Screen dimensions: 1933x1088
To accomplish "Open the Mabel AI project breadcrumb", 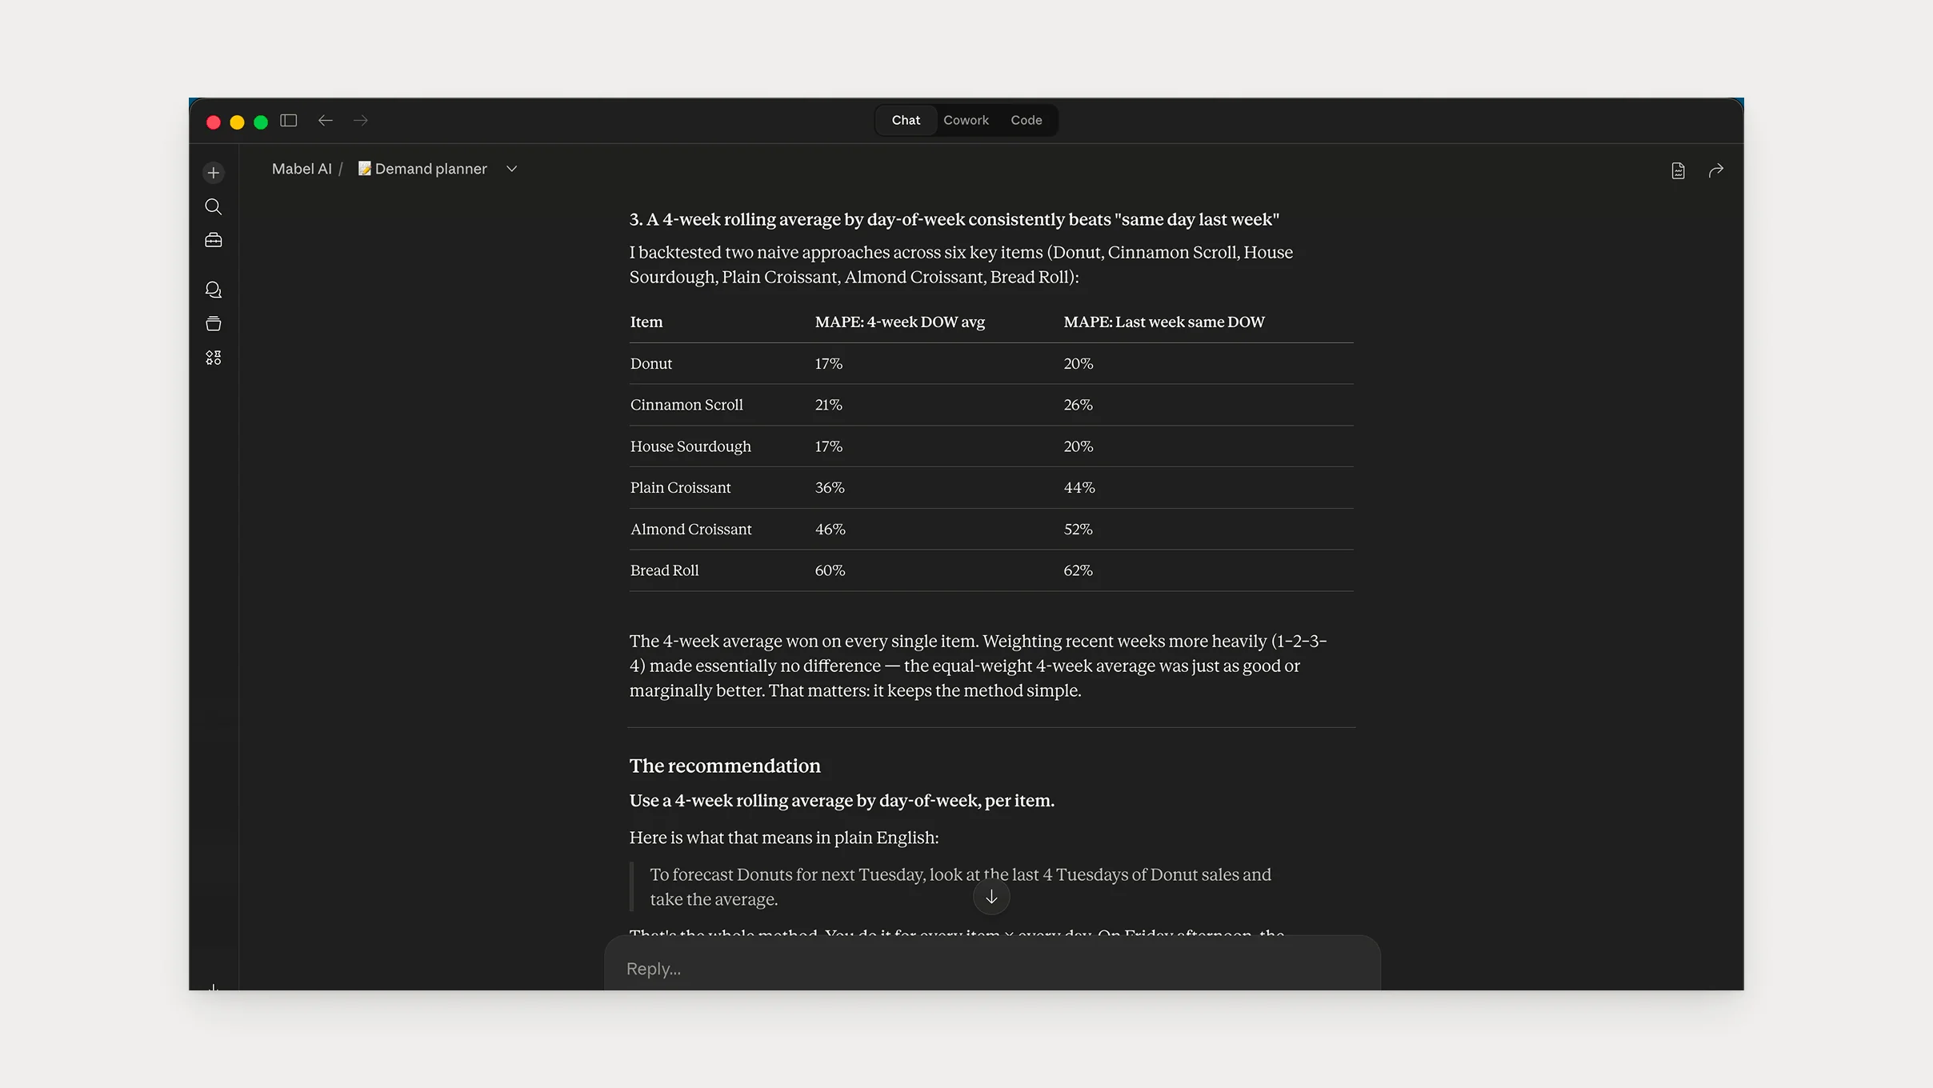I will click(x=302, y=169).
